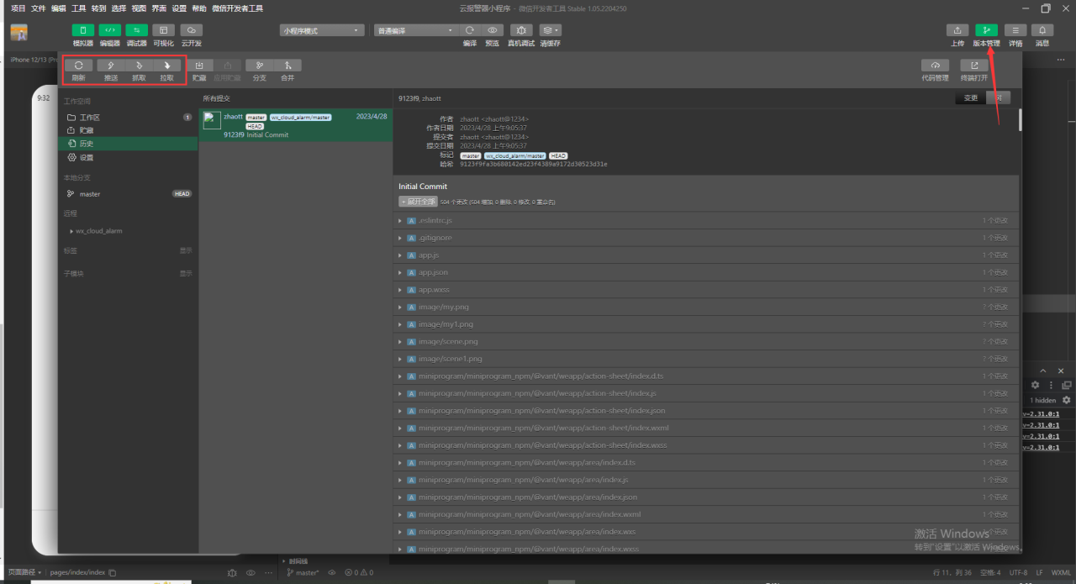Viewport: 1076px width, 584px height.
Task: Select 历史 in the workspace sidebar
Action: pyautogui.click(x=87, y=144)
